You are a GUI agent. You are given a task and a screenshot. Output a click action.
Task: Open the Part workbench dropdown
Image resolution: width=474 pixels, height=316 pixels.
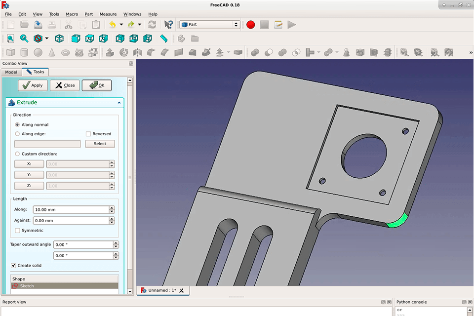point(209,24)
